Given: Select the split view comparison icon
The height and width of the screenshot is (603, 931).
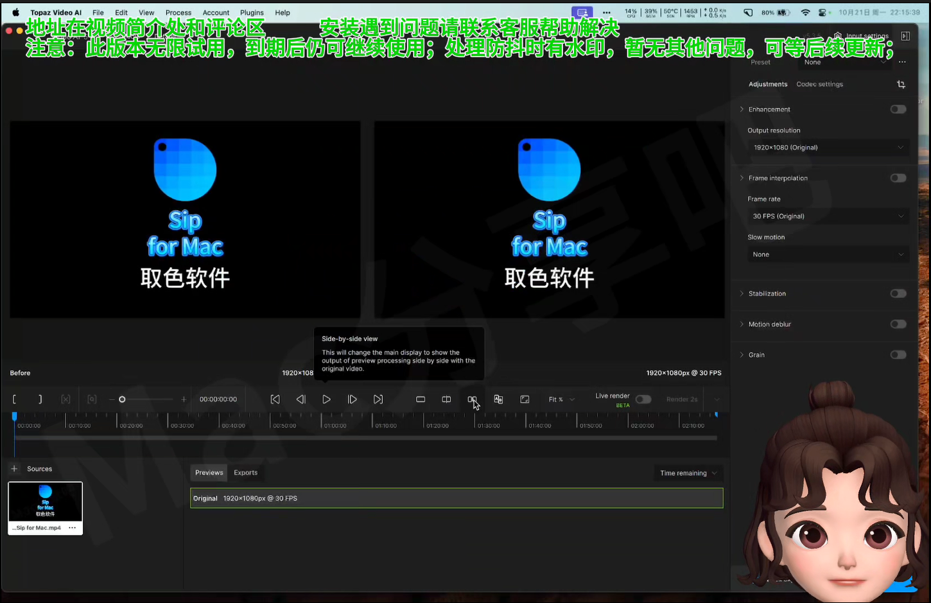Looking at the screenshot, I should (x=446, y=399).
